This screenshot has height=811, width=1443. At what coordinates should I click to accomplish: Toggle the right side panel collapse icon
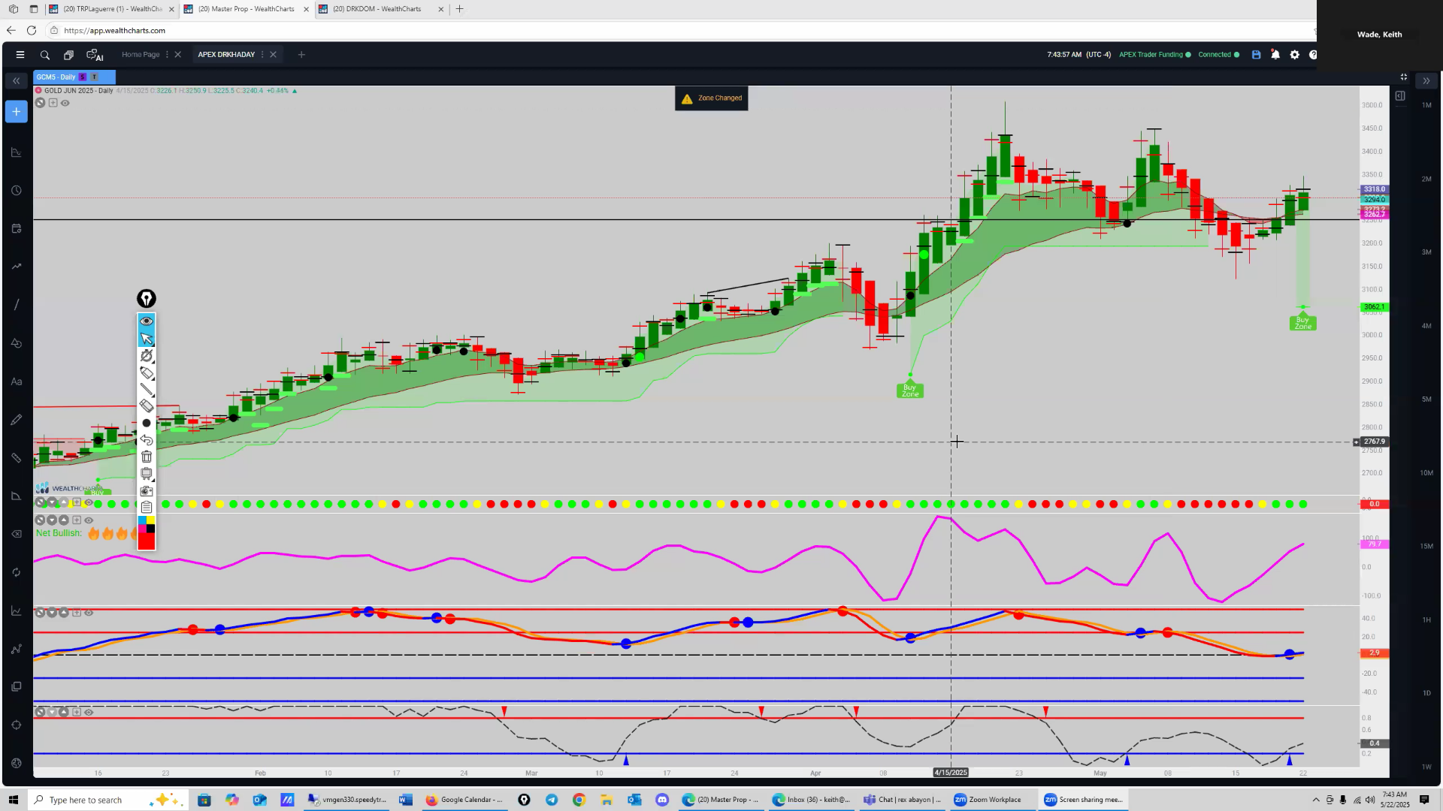(1400, 96)
